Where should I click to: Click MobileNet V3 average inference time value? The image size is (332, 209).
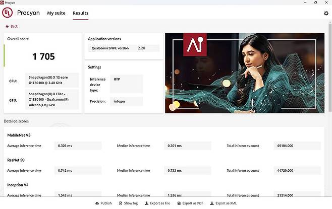[78, 146]
